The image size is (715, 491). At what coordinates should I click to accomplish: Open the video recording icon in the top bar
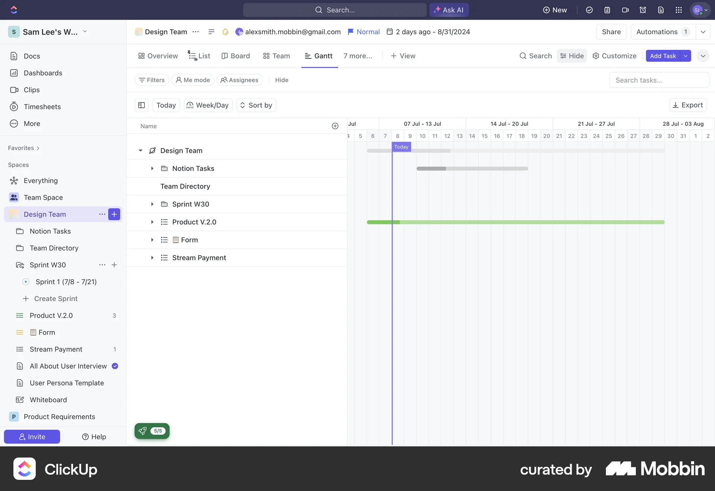coord(625,10)
